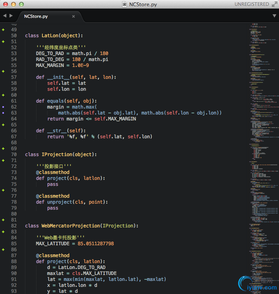The image size is (279, 294).
Task: Click the 'lat = max(min(maxlat' line
Action: coord(107,279)
